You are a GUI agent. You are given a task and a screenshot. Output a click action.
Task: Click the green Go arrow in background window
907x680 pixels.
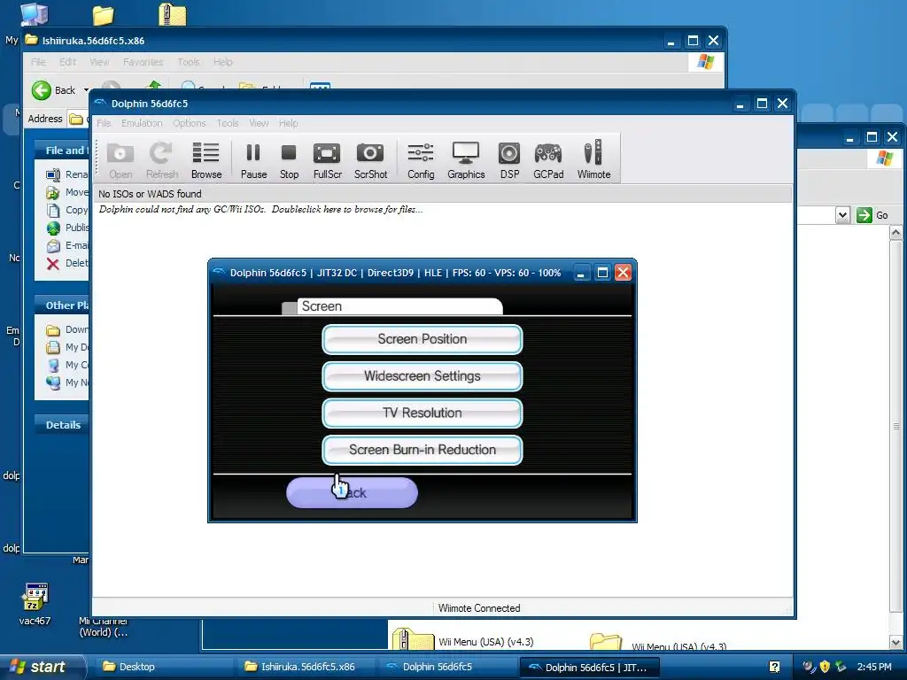click(x=864, y=215)
